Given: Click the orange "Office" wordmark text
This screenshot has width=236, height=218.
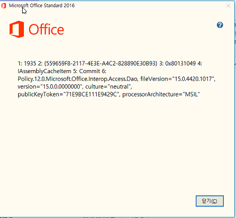Looking at the screenshot, I should tap(46, 30).
